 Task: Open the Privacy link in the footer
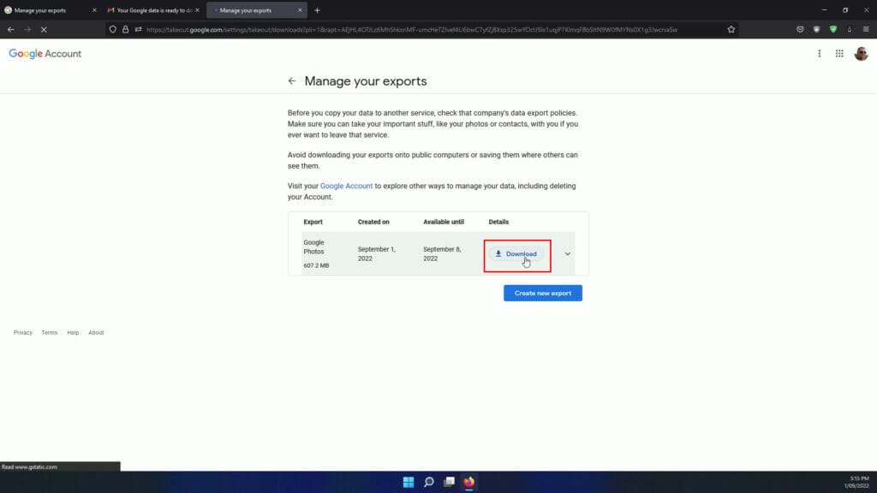click(x=22, y=332)
